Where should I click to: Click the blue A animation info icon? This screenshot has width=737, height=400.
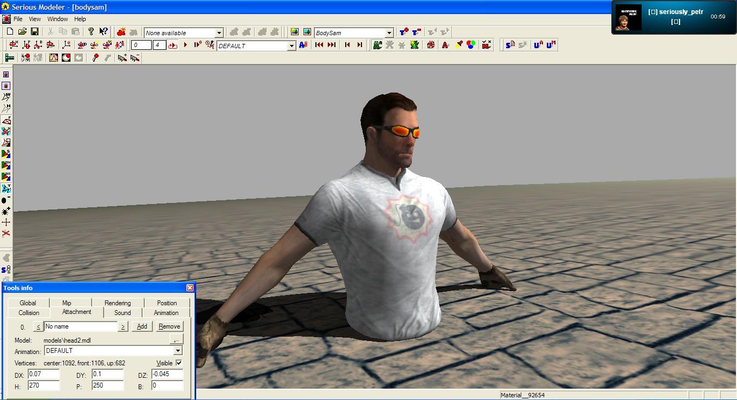pyautogui.click(x=303, y=45)
